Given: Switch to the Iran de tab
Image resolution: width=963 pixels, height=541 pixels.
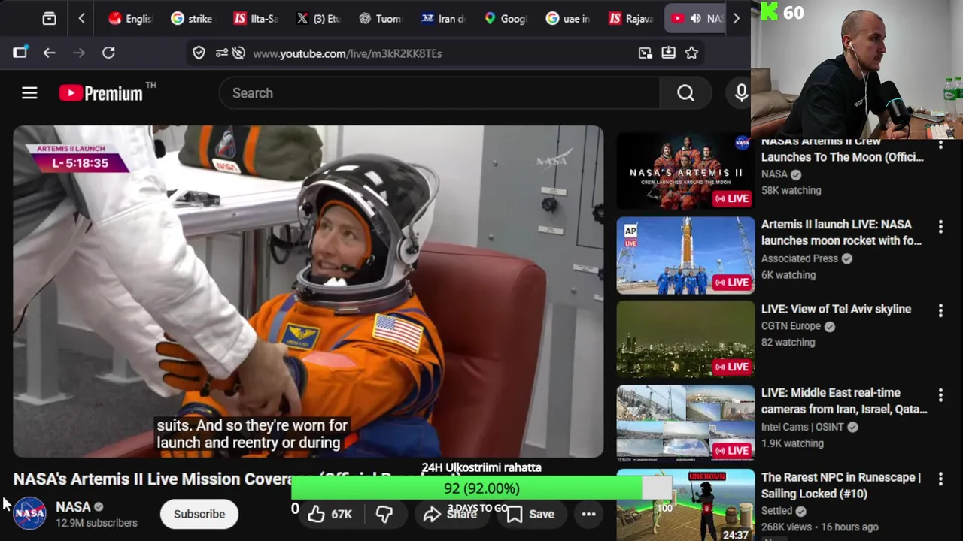Looking at the screenshot, I should click(443, 18).
